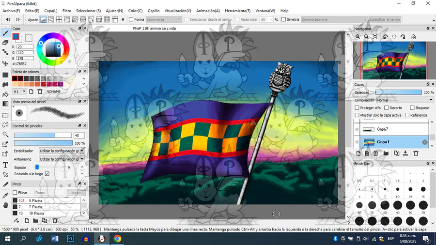Click Especificar el centro button
Image resolution: width=436 pixels, height=245 pixels.
385,19
